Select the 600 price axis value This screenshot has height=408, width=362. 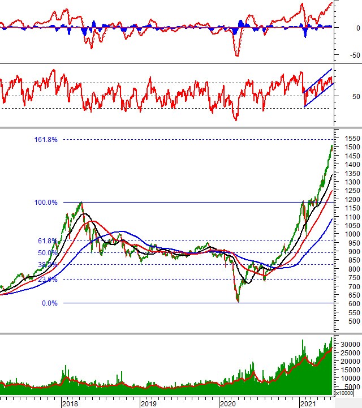point(354,304)
